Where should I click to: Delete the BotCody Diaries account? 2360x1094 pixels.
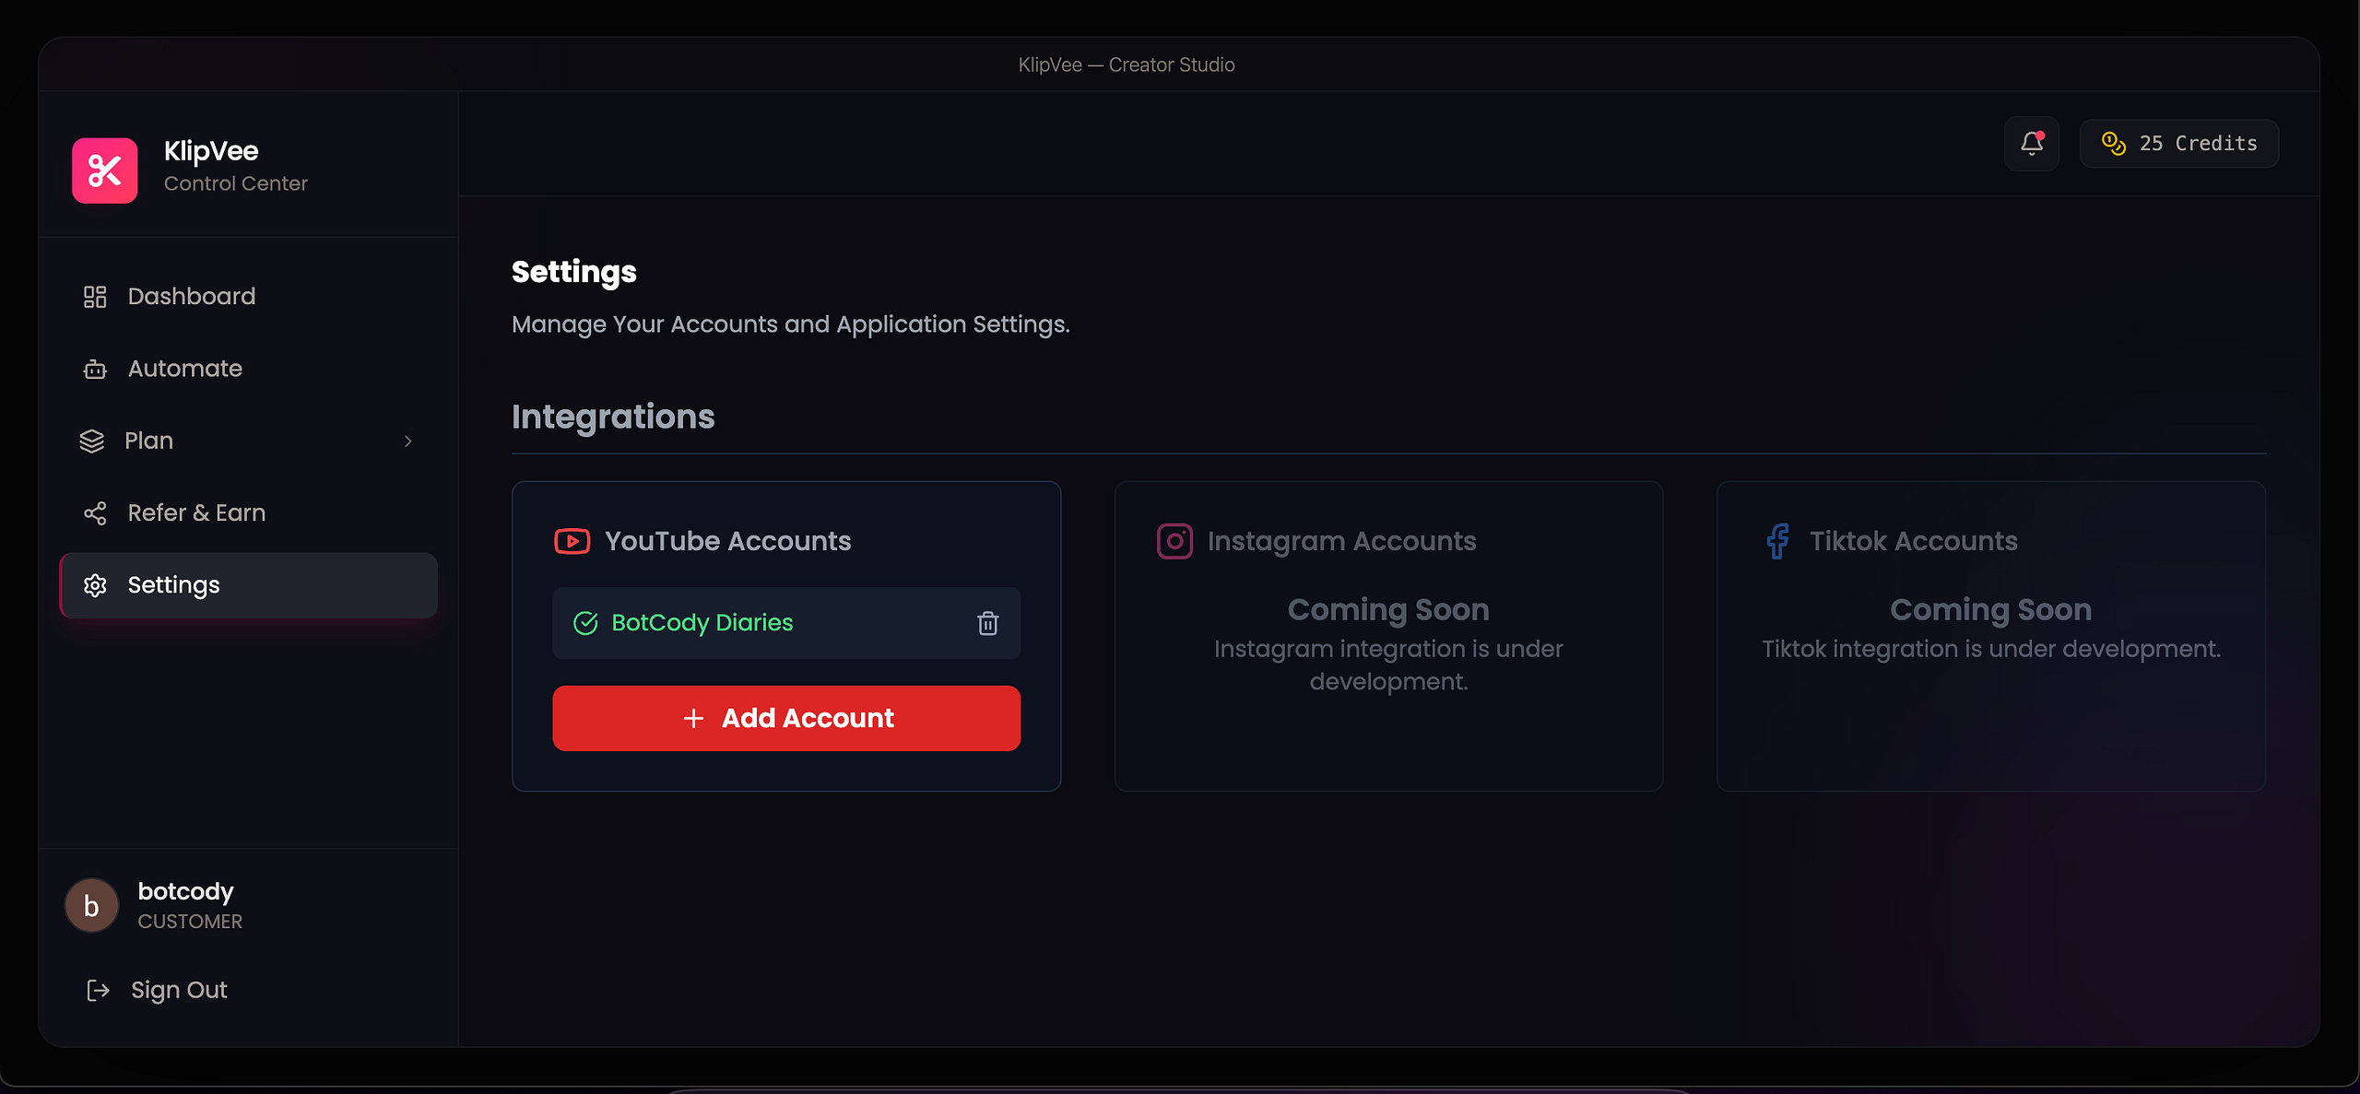point(987,623)
